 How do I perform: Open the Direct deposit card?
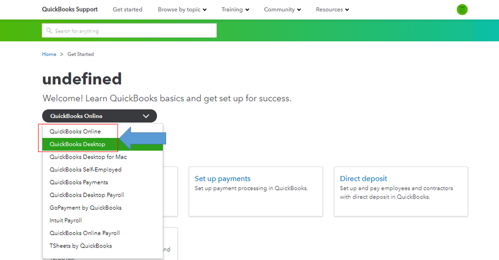tap(400, 191)
